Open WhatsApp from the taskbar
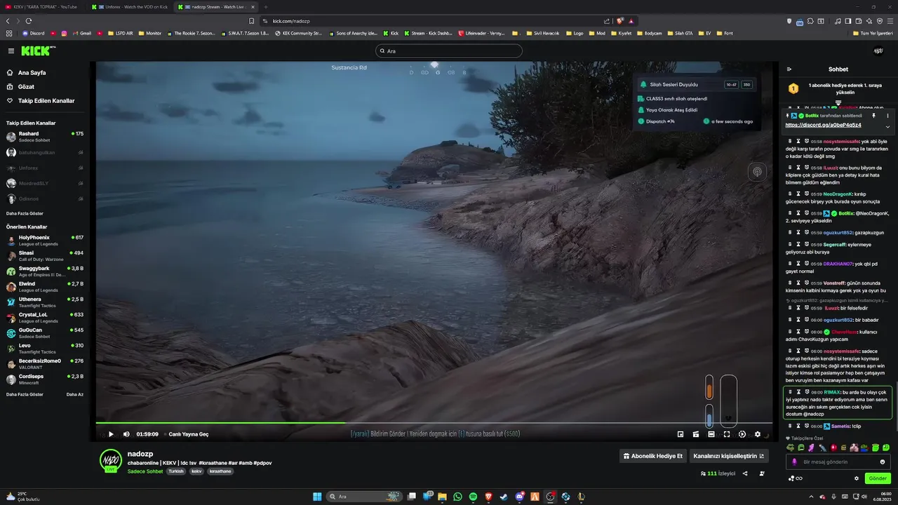Screen dimensions: 898x505 click(458, 497)
